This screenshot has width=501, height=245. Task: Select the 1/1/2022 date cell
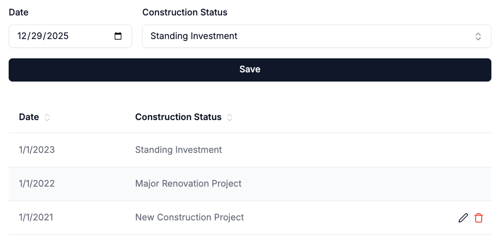tap(37, 184)
